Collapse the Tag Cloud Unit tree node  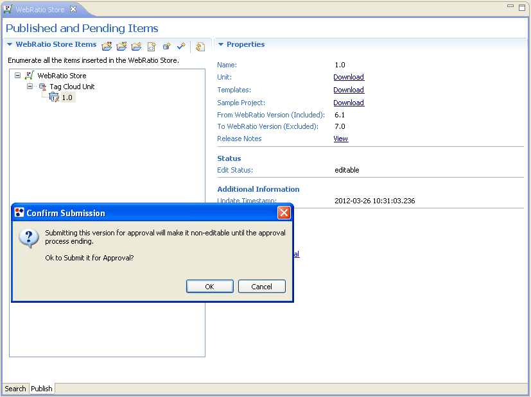coord(30,86)
